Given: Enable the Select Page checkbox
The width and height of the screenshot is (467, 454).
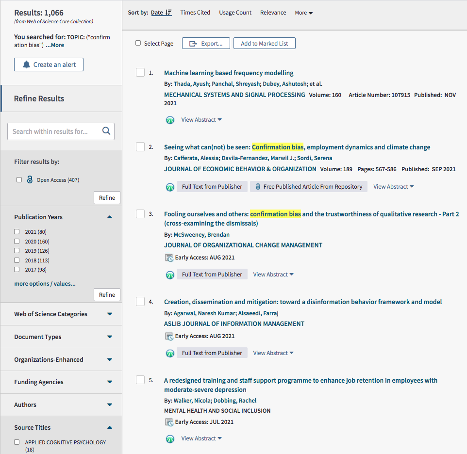Looking at the screenshot, I should 138,43.
